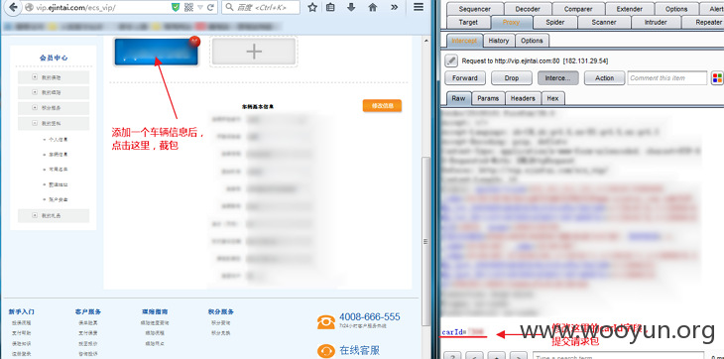724x359 pixels.
Task: Show more toolbar items via » chevron
Action: [x=394, y=7]
